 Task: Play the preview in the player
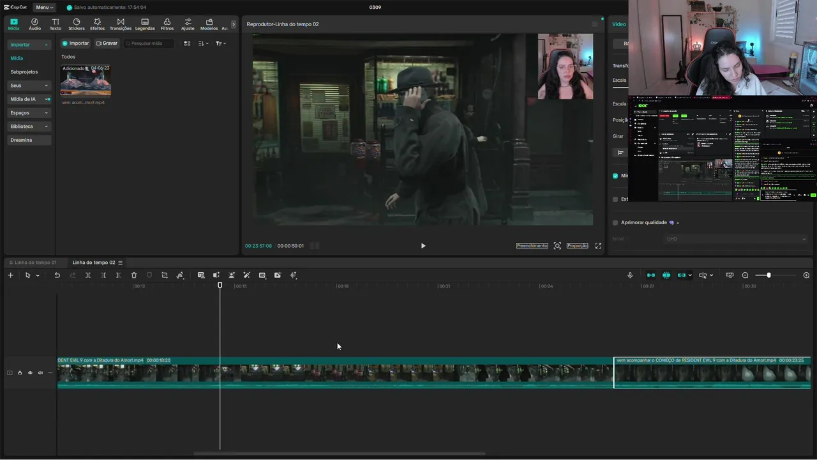(x=423, y=246)
